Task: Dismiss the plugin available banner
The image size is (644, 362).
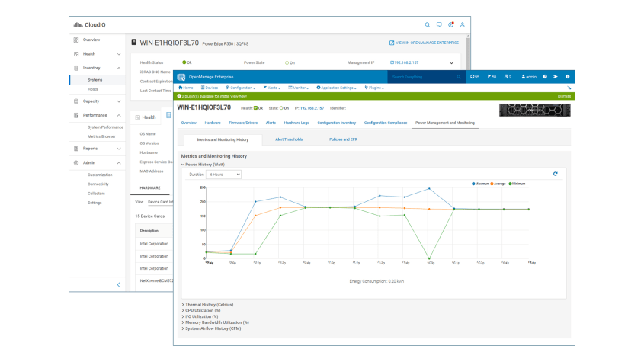Action: pyautogui.click(x=564, y=96)
